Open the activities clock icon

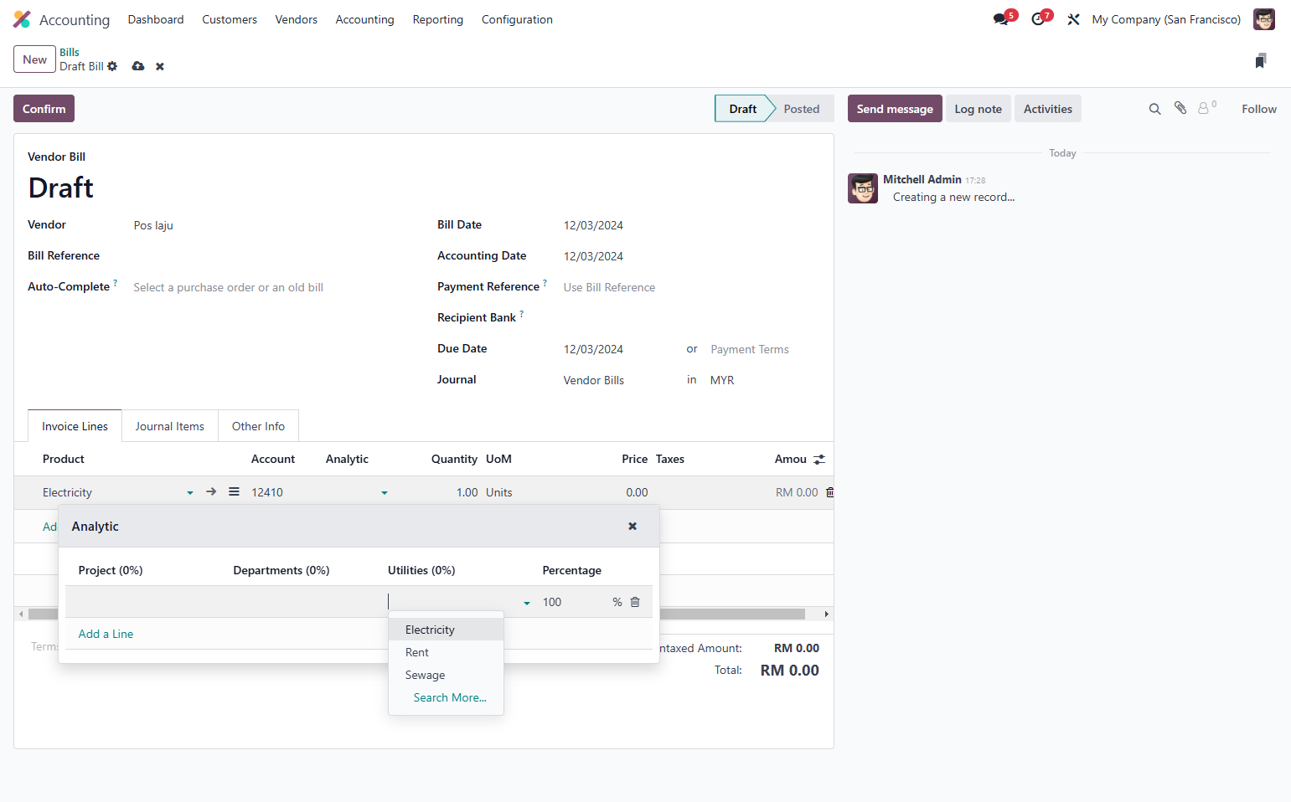(x=1038, y=19)
